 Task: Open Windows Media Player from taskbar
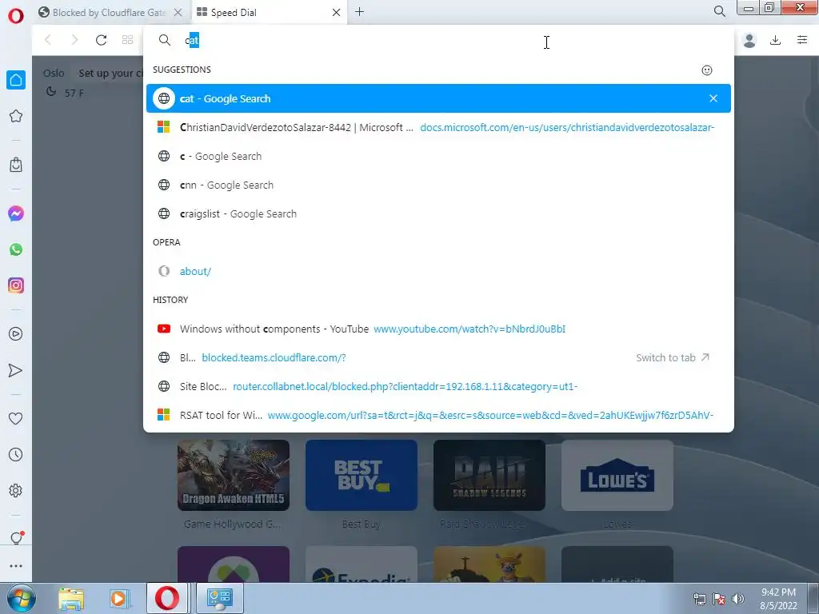click(119, 598)
